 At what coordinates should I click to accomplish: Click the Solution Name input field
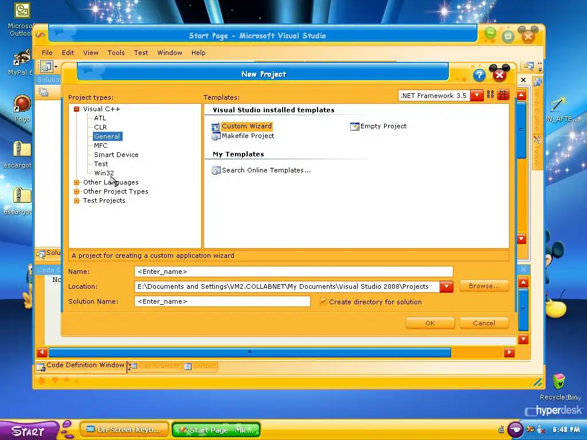[222, 301]
